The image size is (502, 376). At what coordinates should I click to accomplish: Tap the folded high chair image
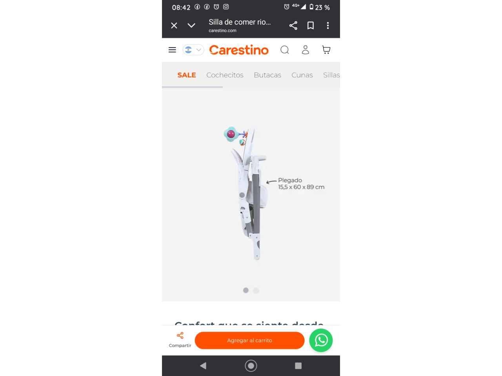pos(247,193)
